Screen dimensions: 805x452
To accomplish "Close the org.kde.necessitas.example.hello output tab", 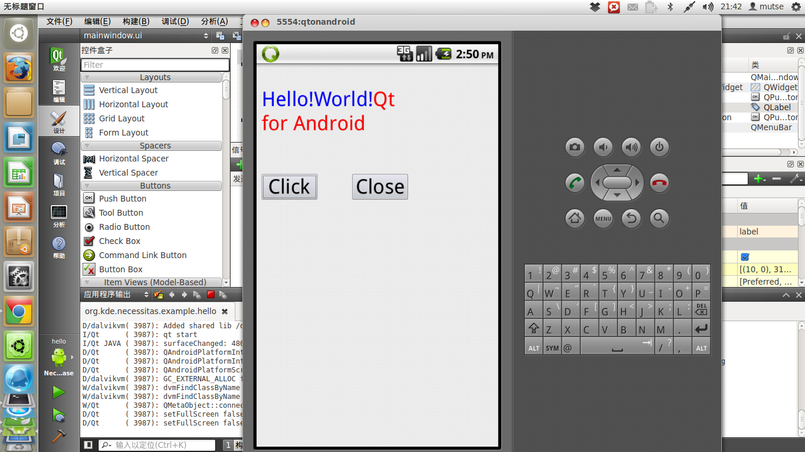I will [x=225, y=311].
